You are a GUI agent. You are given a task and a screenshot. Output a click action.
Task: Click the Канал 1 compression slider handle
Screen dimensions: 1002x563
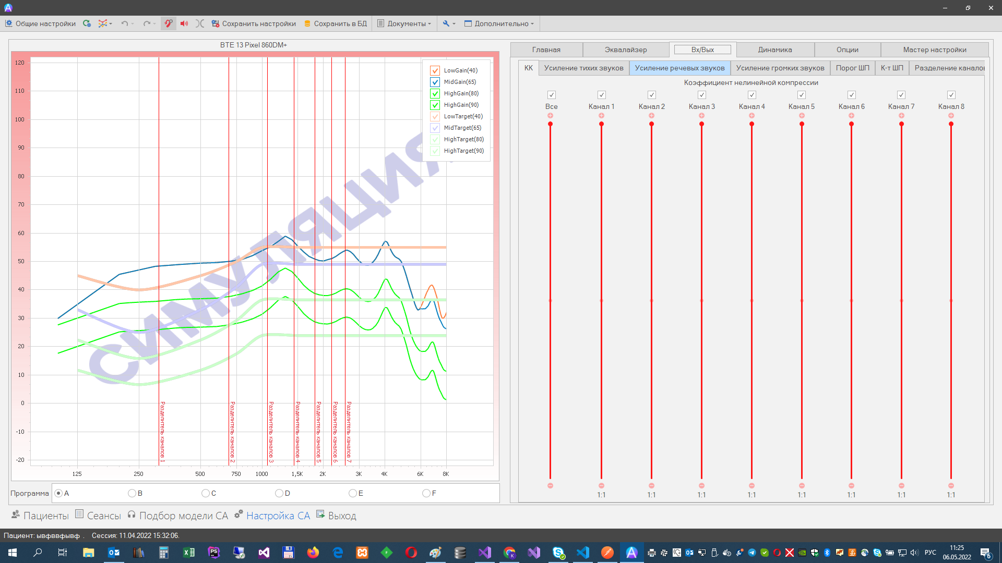click(x=601, y=124)
